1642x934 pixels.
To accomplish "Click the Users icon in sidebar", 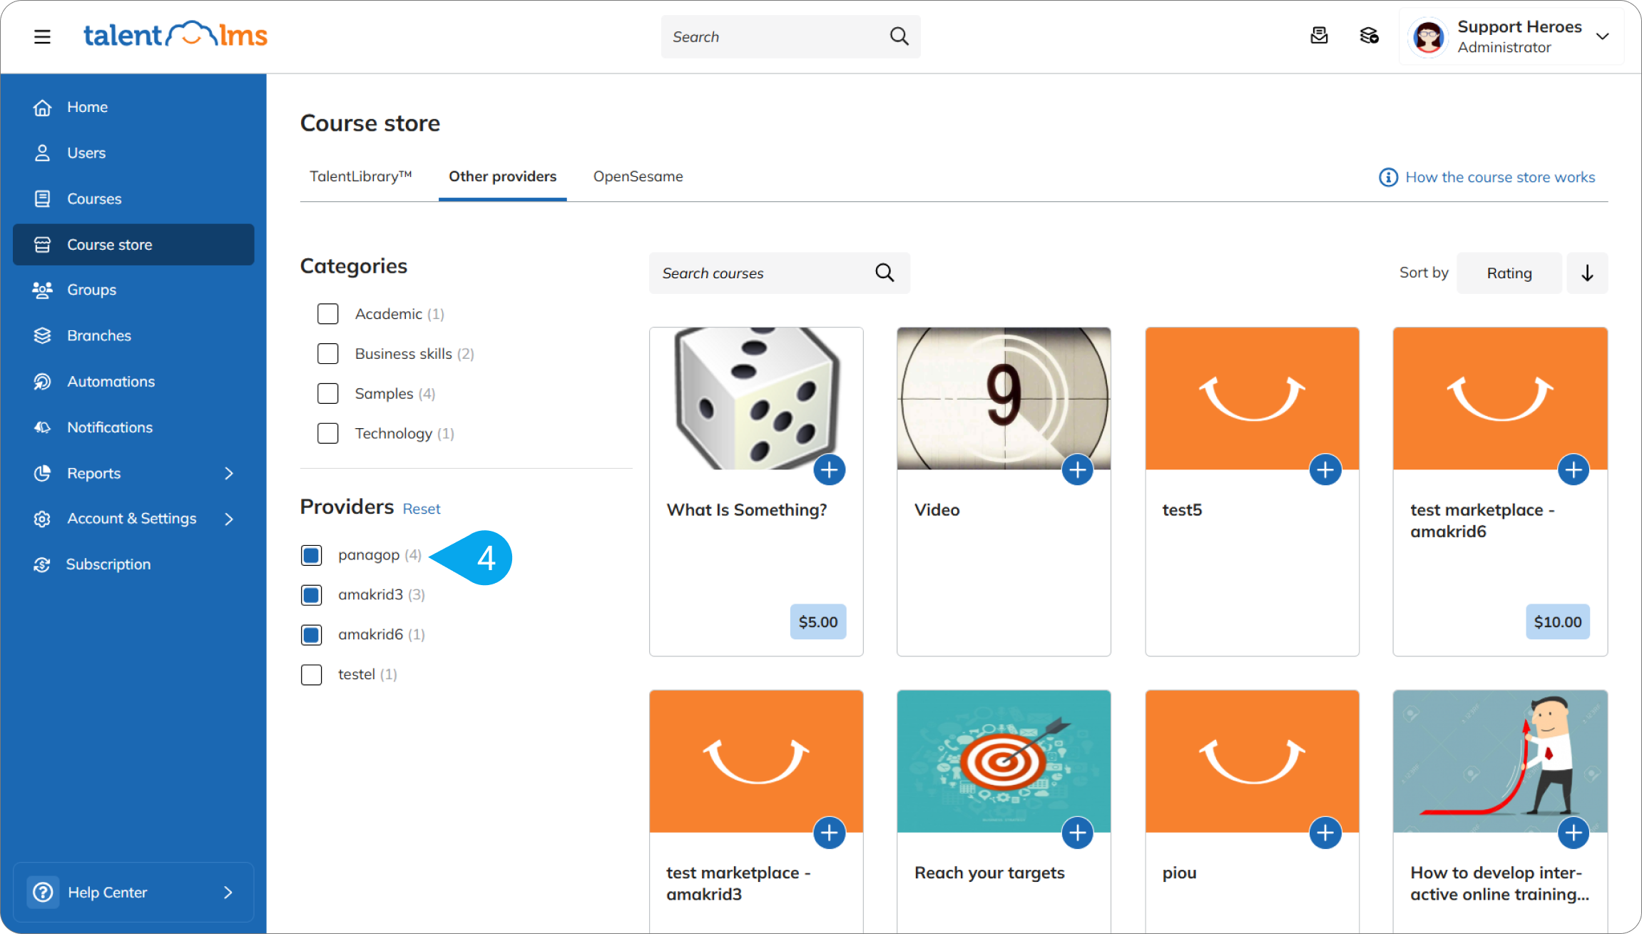I will click(x=43, y=153).
